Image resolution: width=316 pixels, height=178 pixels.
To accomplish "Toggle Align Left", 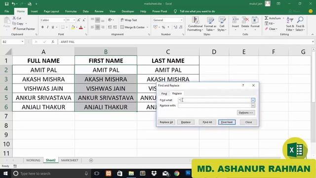I will [92, 27].
